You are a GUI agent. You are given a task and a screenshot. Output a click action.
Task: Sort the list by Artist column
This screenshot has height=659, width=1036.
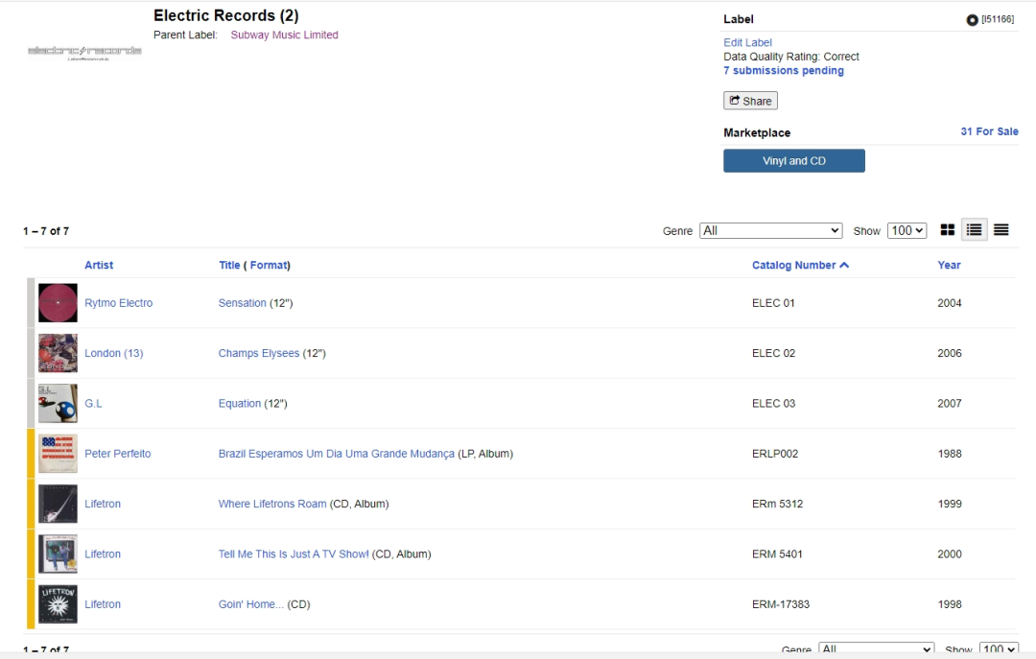tap(99, 265)
